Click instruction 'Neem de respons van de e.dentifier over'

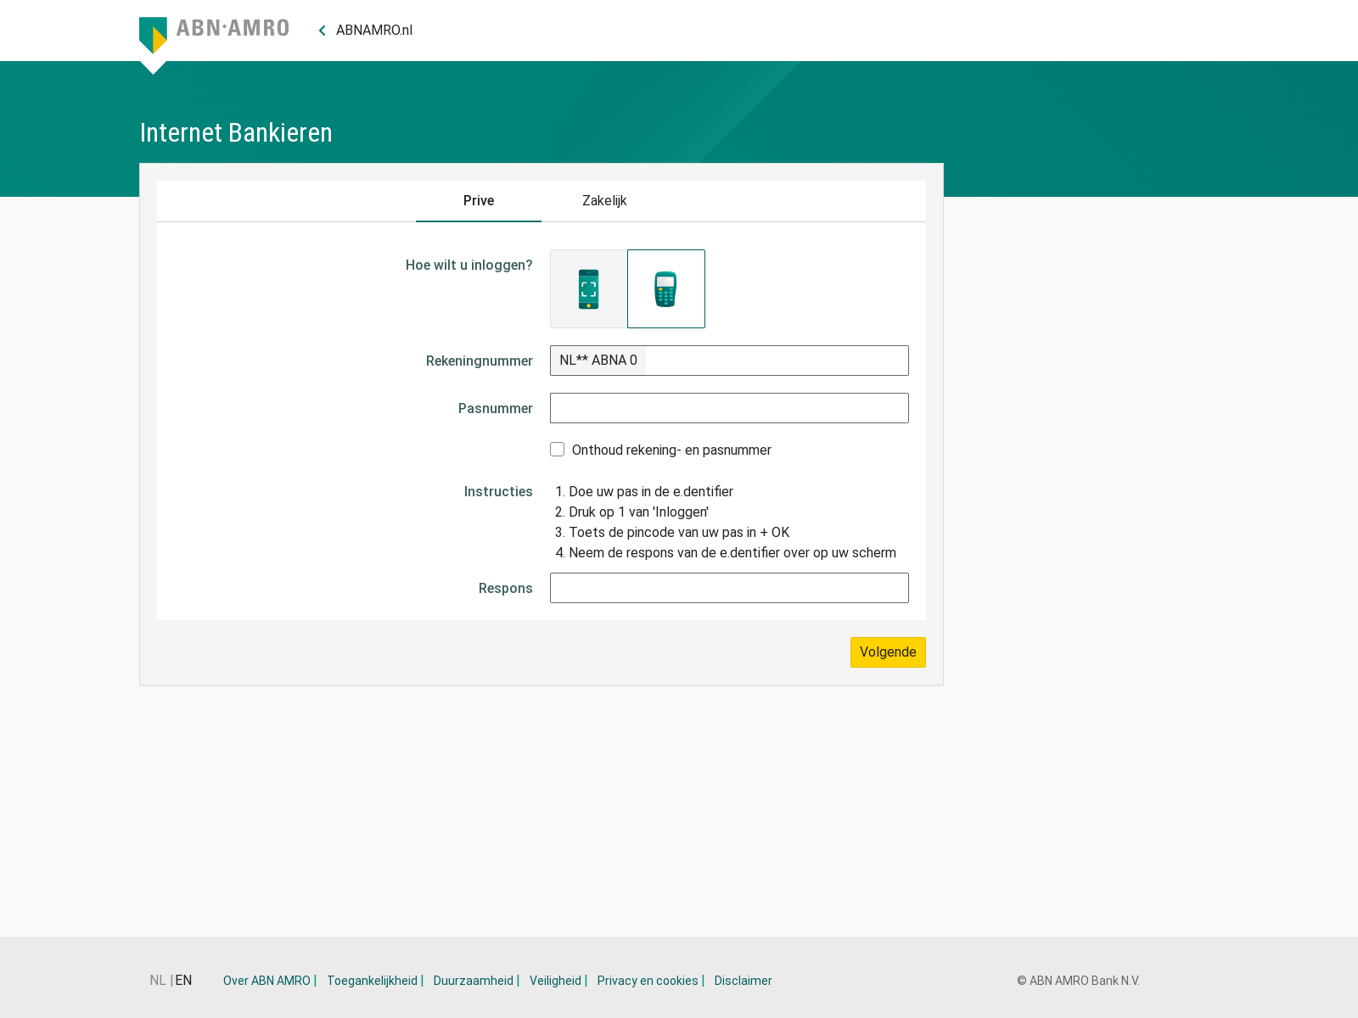[732, 553]
